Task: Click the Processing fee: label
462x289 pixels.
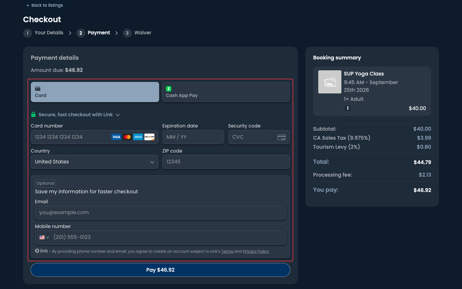Action: coord(332,175)
